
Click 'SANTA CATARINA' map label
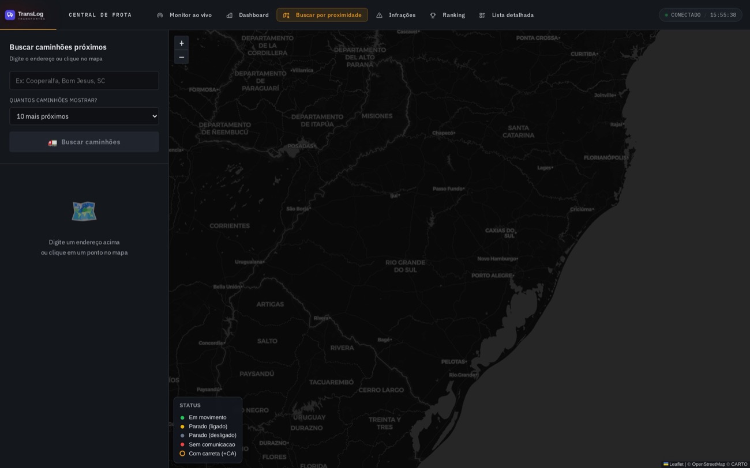pos(518,131)
